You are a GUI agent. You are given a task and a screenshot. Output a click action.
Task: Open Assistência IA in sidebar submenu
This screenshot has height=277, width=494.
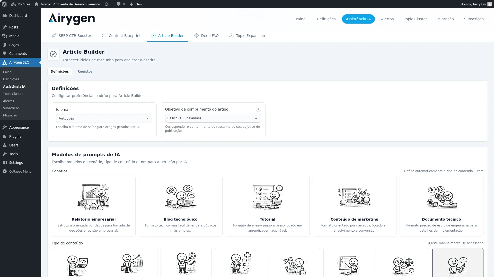pyautogui.click(x=14, y=87)
